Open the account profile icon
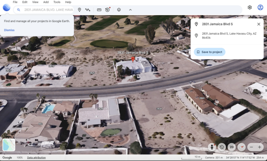Image resolution: width=267 pixels, height=161 pixels. [260, 7]
